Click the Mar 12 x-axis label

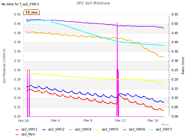pyautogui.click(x=120, y=120)
